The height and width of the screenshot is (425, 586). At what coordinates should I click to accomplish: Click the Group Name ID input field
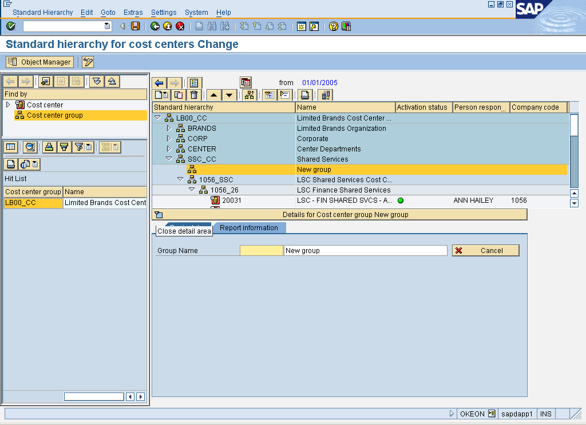261,250
